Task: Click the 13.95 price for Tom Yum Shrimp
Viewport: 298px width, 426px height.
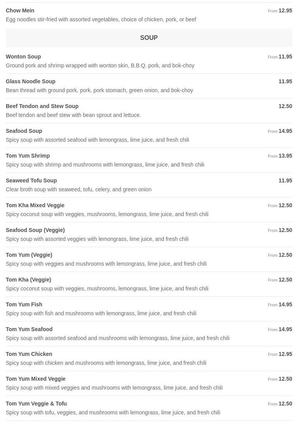Action: [x=285, y=156]
